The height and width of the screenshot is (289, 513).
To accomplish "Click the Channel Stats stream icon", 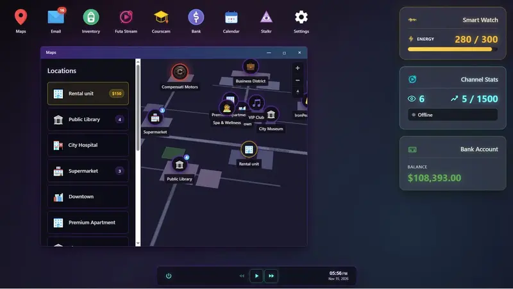I will [x=412, y=79].
